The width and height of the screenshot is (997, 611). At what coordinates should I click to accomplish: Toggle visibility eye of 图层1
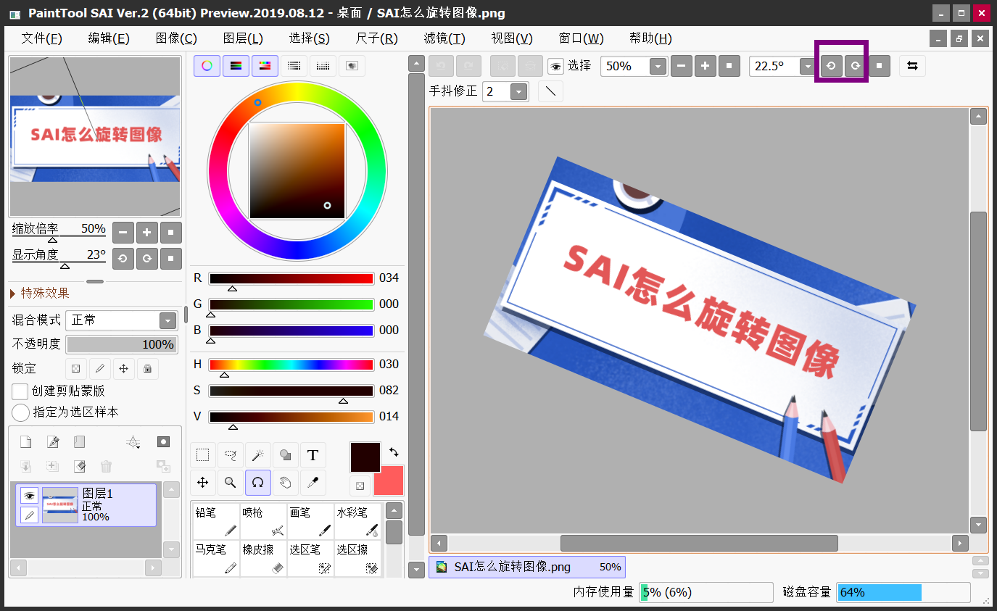[x=29, y=496]
